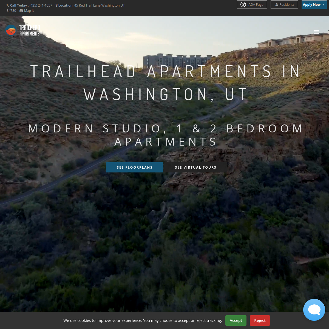Click the Trailhead Apartments logo
The image size is (329, 329).
[x=23, y=30]
